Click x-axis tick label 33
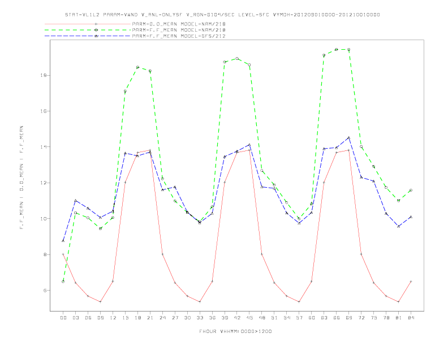This screenshot has width=448, height=346. coord(200,318)
